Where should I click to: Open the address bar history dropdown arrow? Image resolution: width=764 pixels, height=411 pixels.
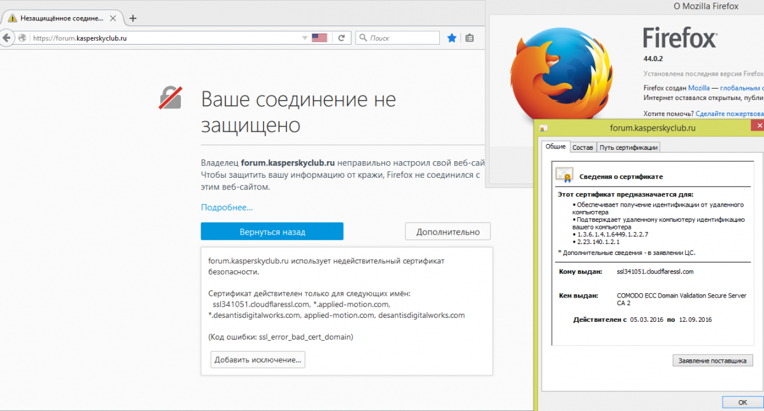pyautogui.click(x=305, y=38)
